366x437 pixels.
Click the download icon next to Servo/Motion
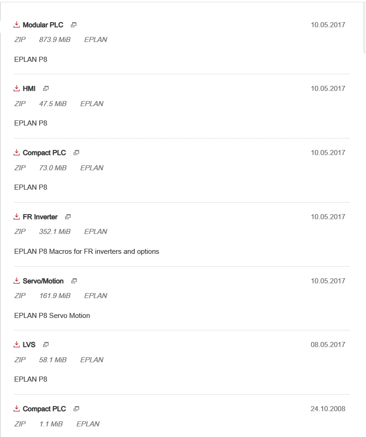pyautogui.click(x=17, y=281)
